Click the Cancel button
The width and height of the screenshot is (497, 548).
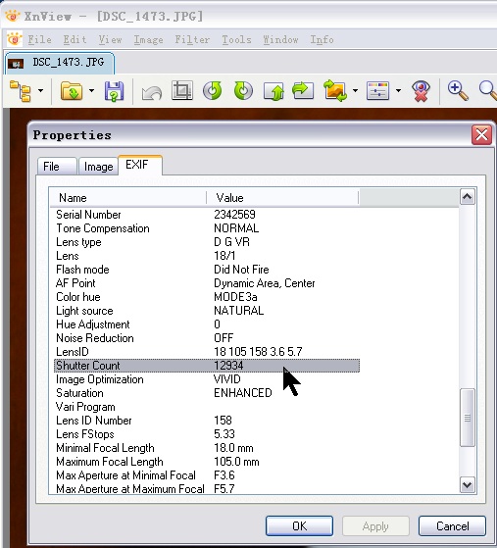(x=452, y=526)
